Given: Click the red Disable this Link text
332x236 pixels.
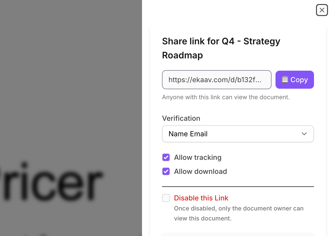Looking at the screenshot, I should point(201,198).
